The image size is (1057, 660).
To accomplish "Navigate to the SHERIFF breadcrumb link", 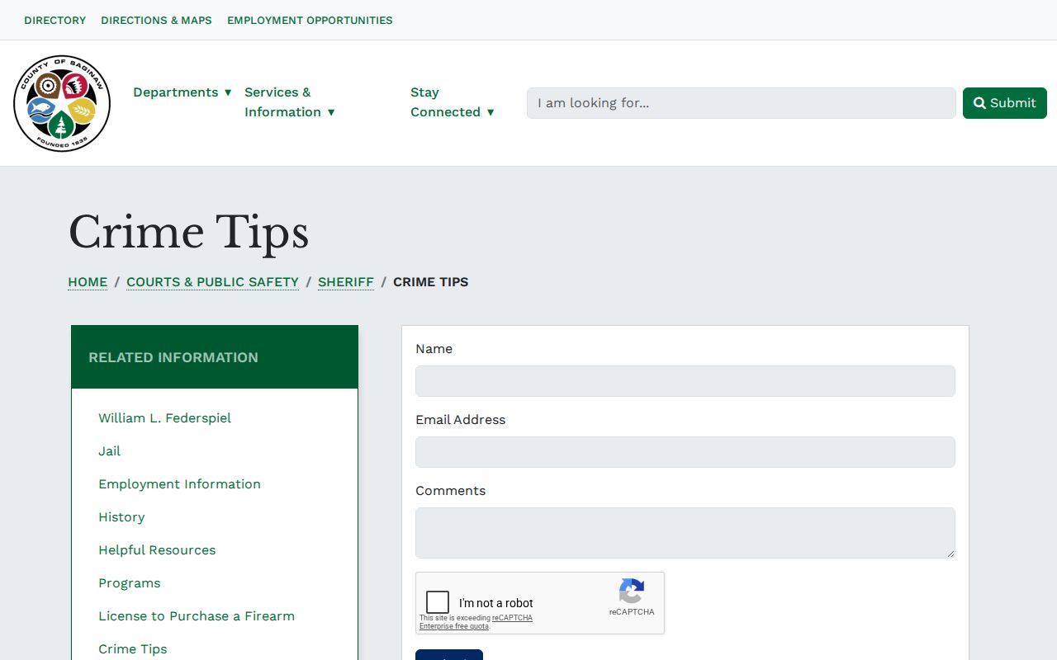I will pos(346,282).
